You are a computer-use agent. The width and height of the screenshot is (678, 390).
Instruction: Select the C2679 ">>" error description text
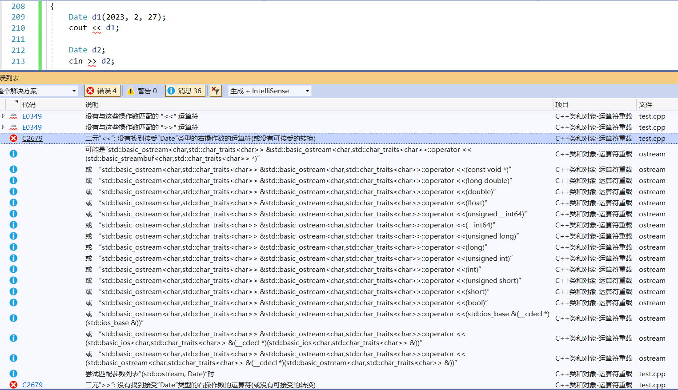pyautogui.click(x=201, y=385)
